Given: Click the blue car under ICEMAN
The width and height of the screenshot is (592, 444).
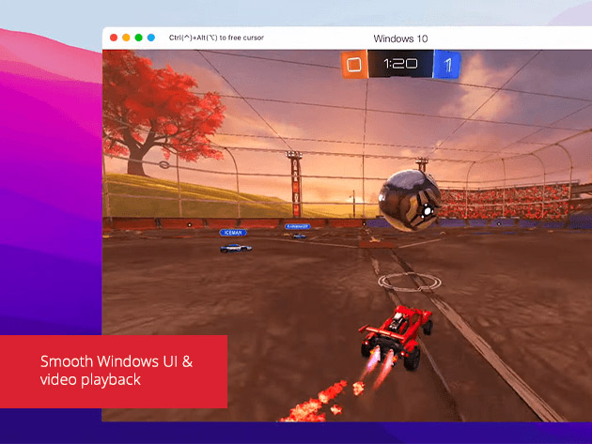Looking at the screenshot, I should click(236, 248).
